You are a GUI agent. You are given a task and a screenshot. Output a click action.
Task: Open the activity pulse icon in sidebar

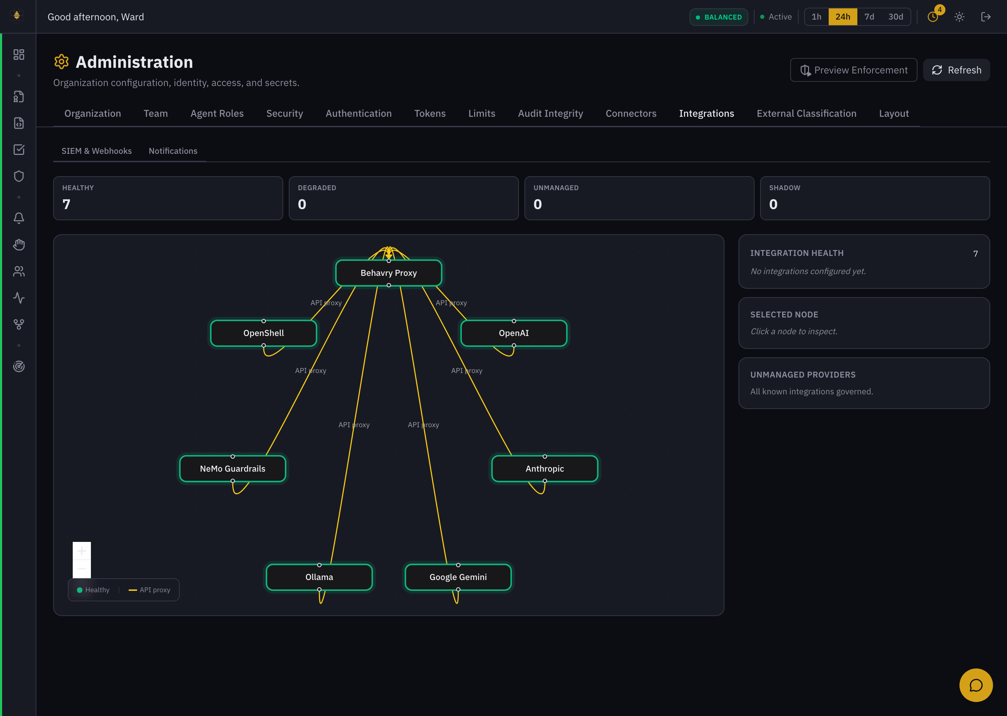[x=19, y=298]
